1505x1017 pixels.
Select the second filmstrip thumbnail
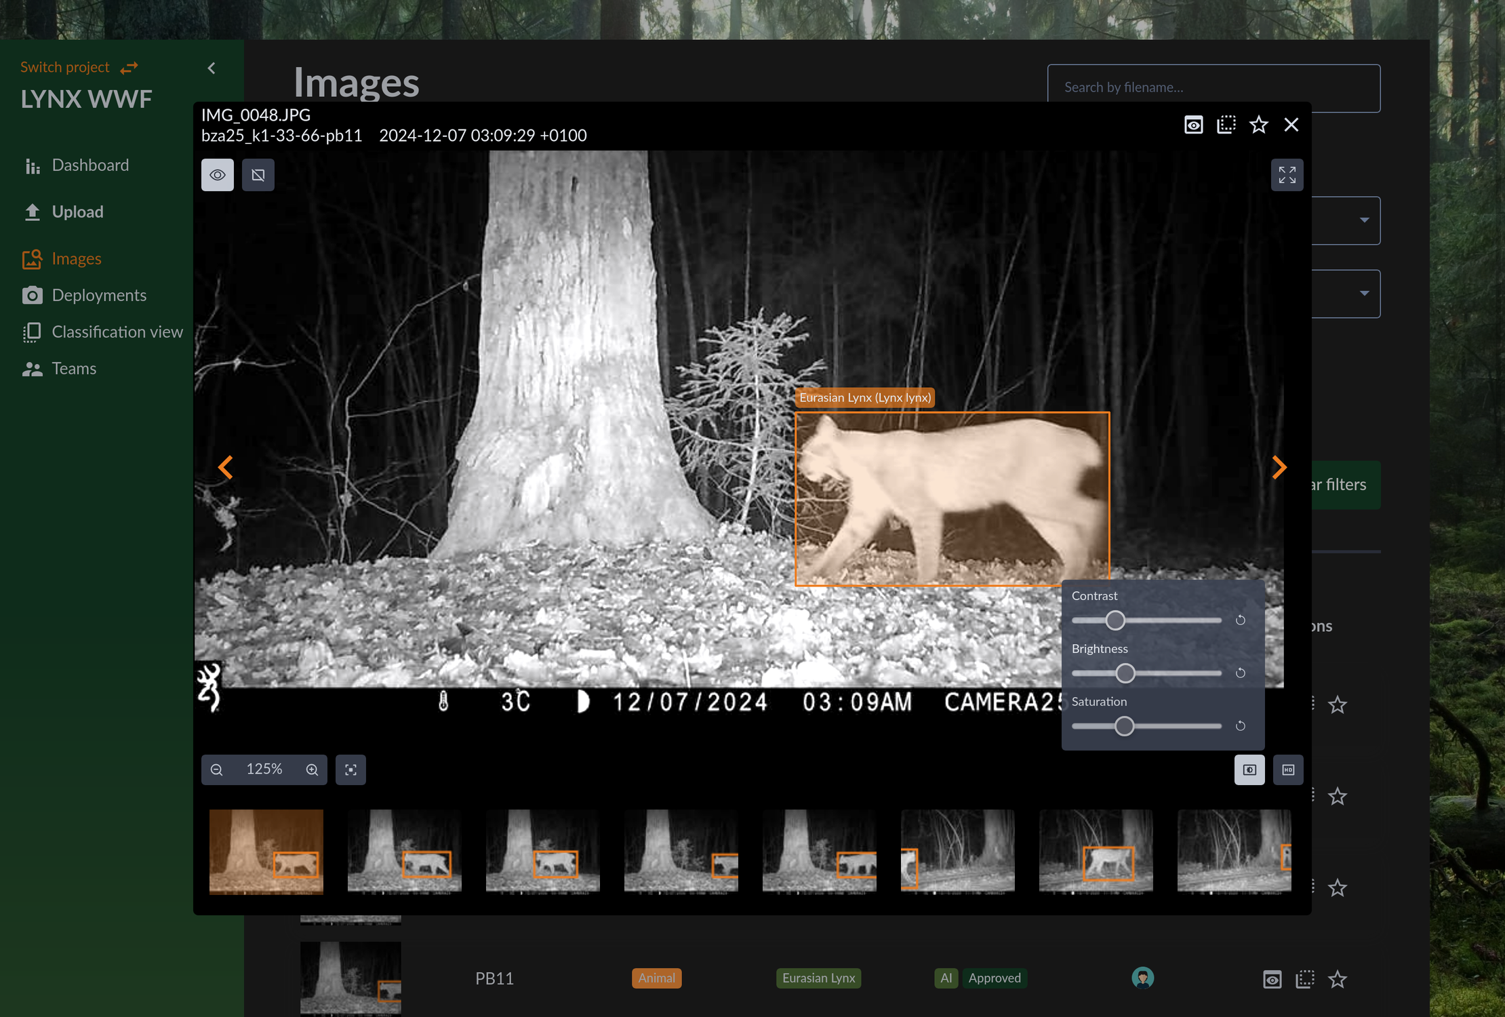[x=405, y=852]
